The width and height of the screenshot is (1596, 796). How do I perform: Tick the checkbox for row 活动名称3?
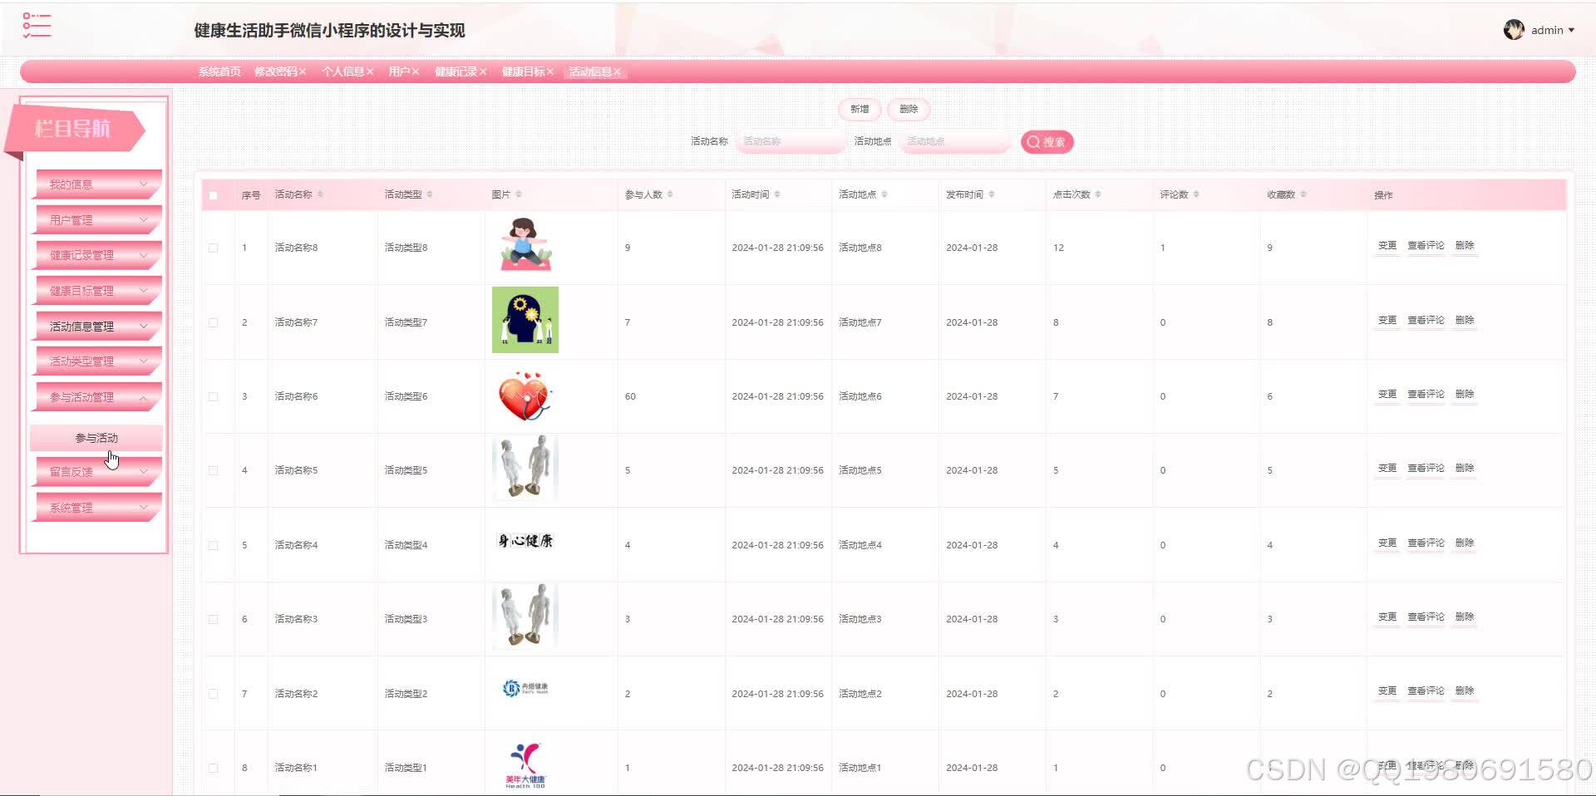214,619
